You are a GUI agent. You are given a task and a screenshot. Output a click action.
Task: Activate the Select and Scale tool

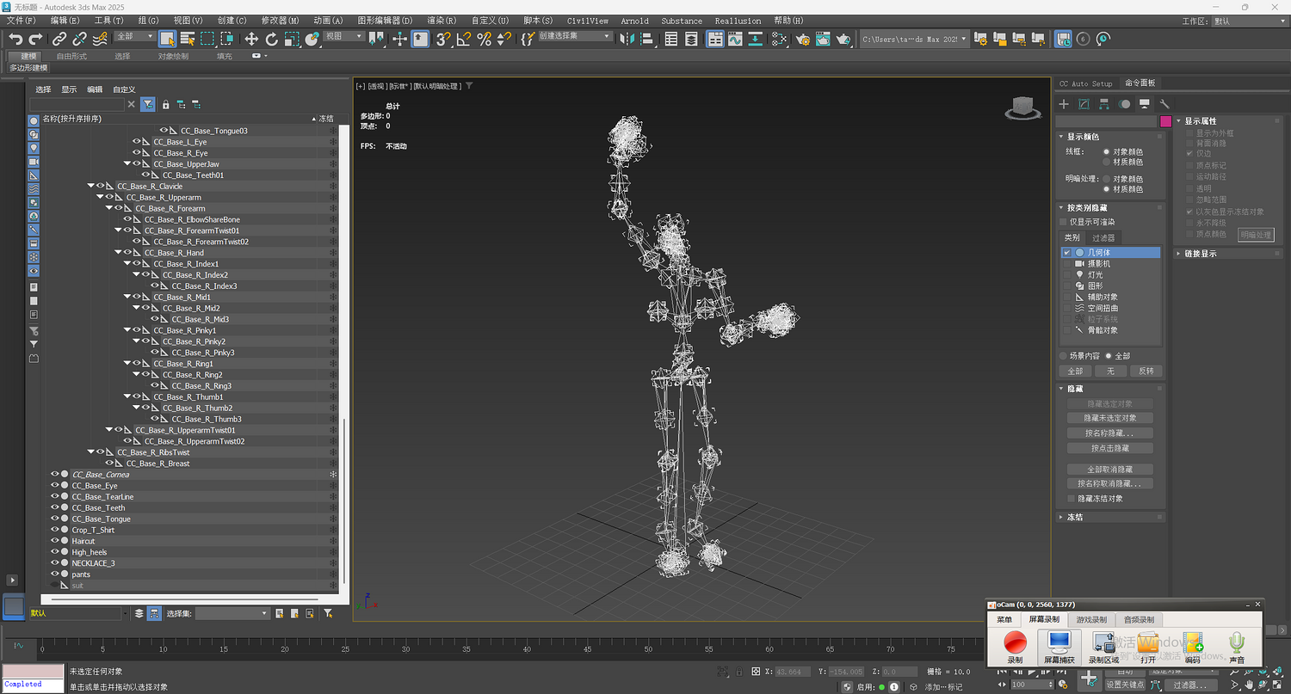pos(293,39)
